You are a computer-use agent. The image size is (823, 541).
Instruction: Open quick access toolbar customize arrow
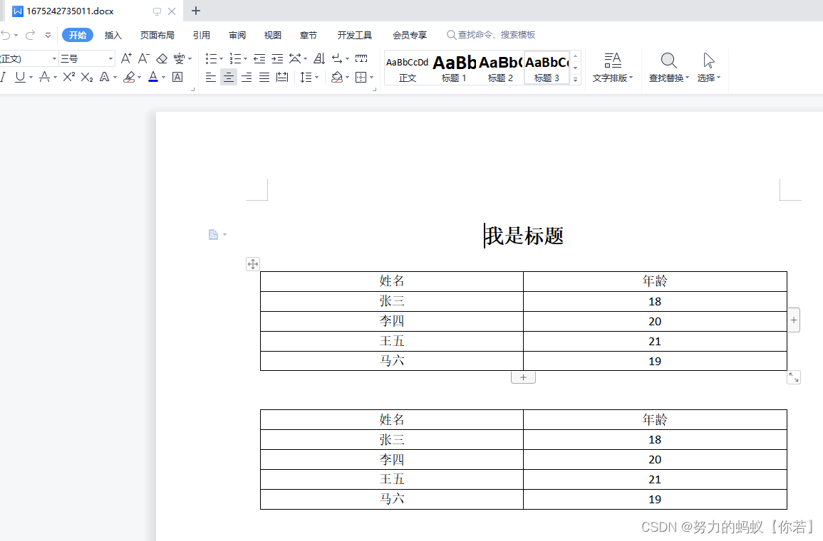point(48,35)
